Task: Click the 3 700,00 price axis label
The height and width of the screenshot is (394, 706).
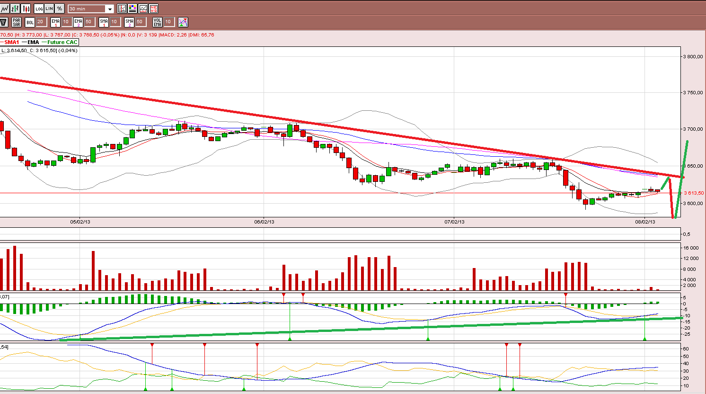Action: (x=693, y=129)
